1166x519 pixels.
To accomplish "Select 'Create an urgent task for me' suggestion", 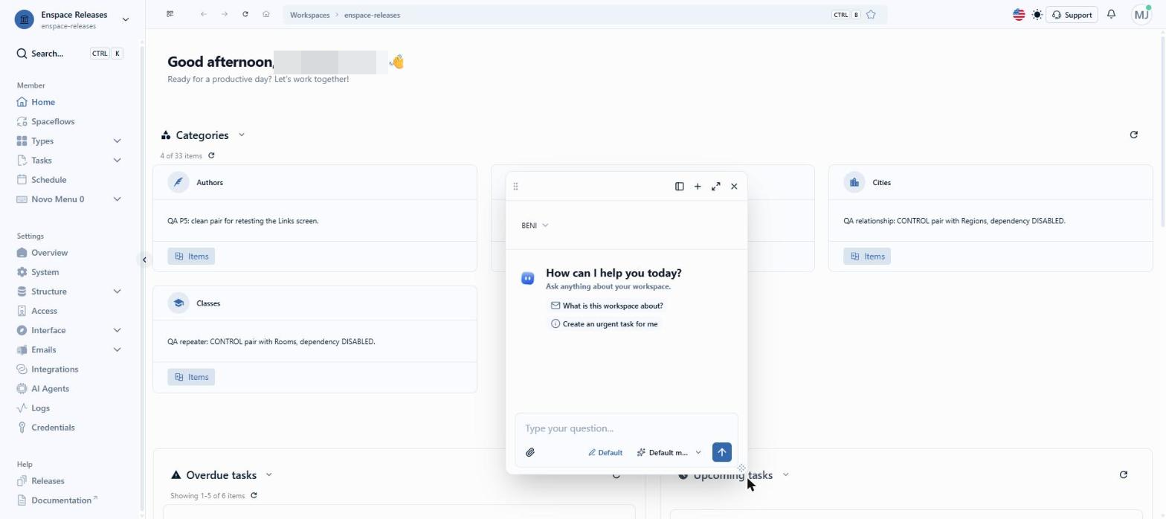I will click(604, 324).
